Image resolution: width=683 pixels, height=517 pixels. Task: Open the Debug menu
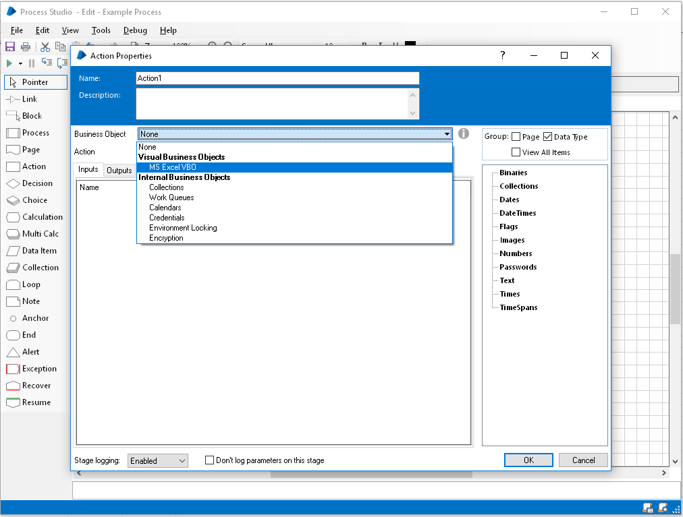[x=134, y=30]
